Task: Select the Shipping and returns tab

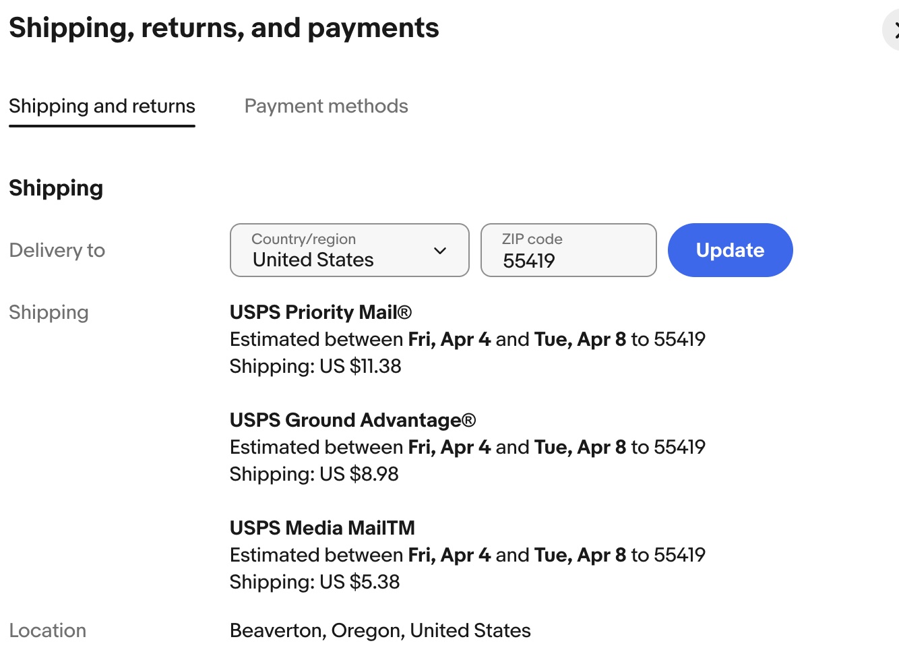Action: (102, 106)
